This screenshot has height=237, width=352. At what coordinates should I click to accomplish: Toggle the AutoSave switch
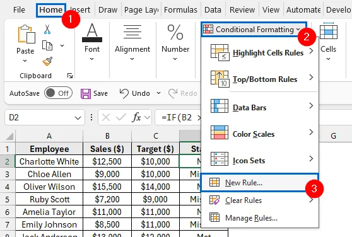tap(58, 93)
